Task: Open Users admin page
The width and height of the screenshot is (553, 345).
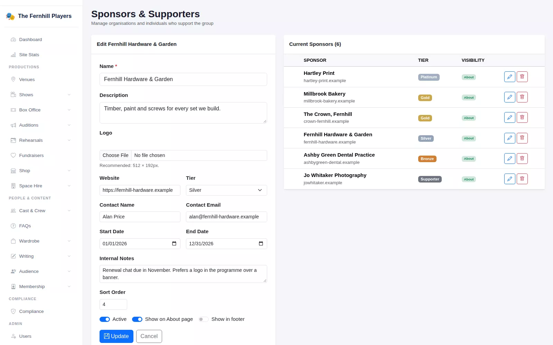Action: (x=41, y=336)
